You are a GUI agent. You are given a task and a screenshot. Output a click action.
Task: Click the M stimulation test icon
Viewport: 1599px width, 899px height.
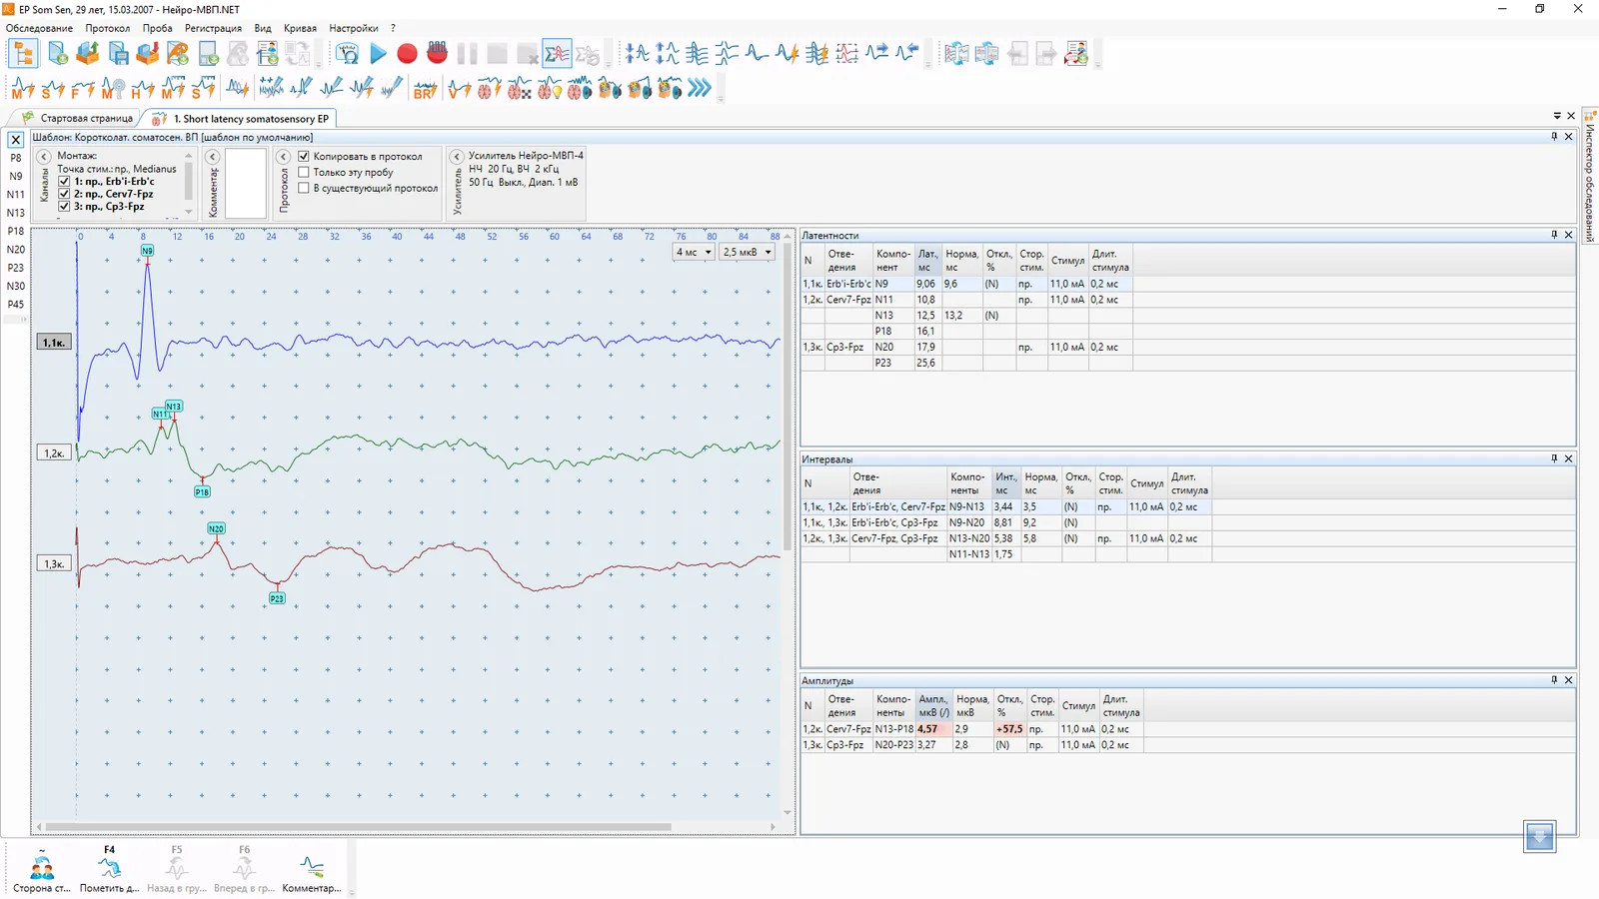point(23,89)
